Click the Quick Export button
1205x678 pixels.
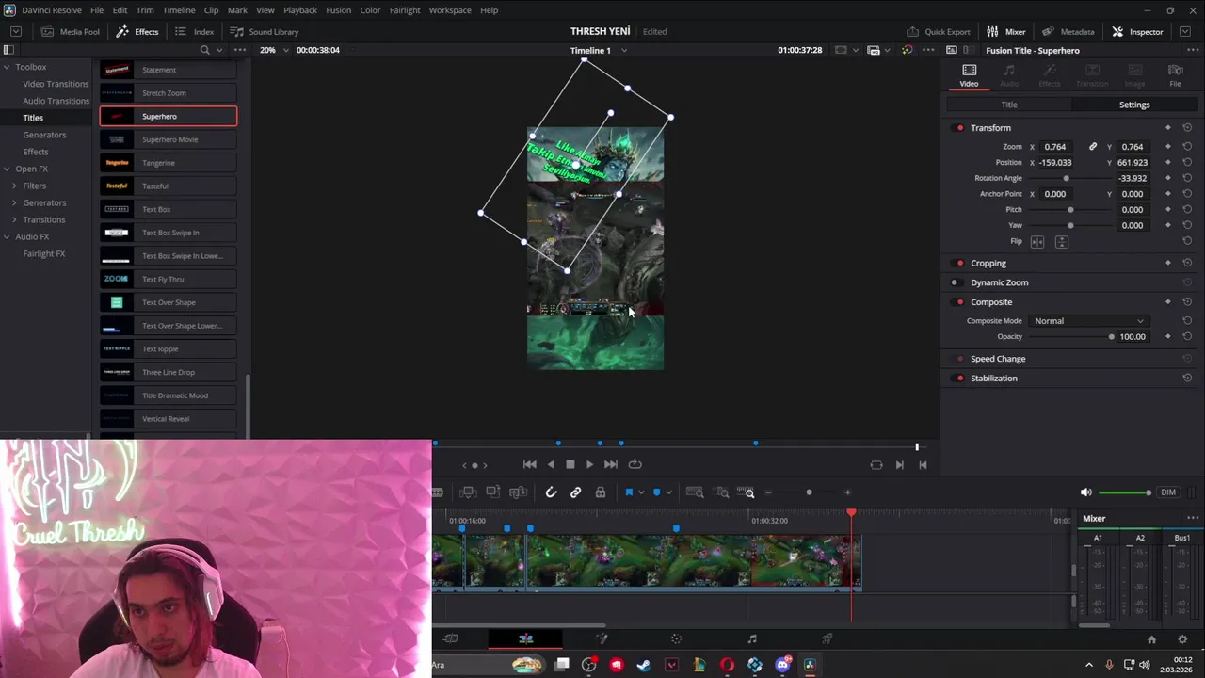[938, 31]
